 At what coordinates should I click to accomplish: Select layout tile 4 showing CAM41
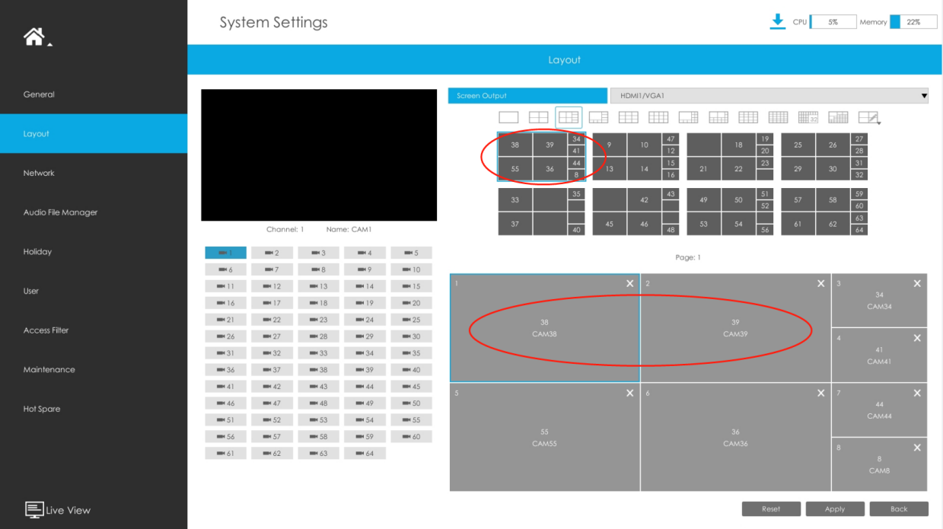coord(879,355)
